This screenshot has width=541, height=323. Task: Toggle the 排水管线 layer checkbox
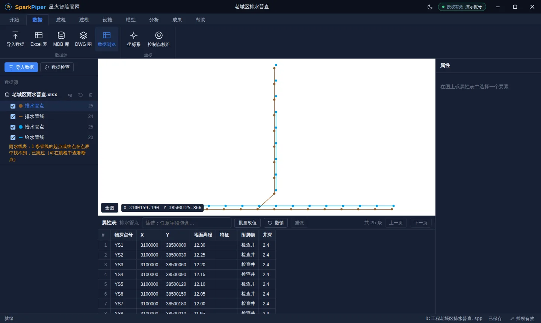click(13, 116)
